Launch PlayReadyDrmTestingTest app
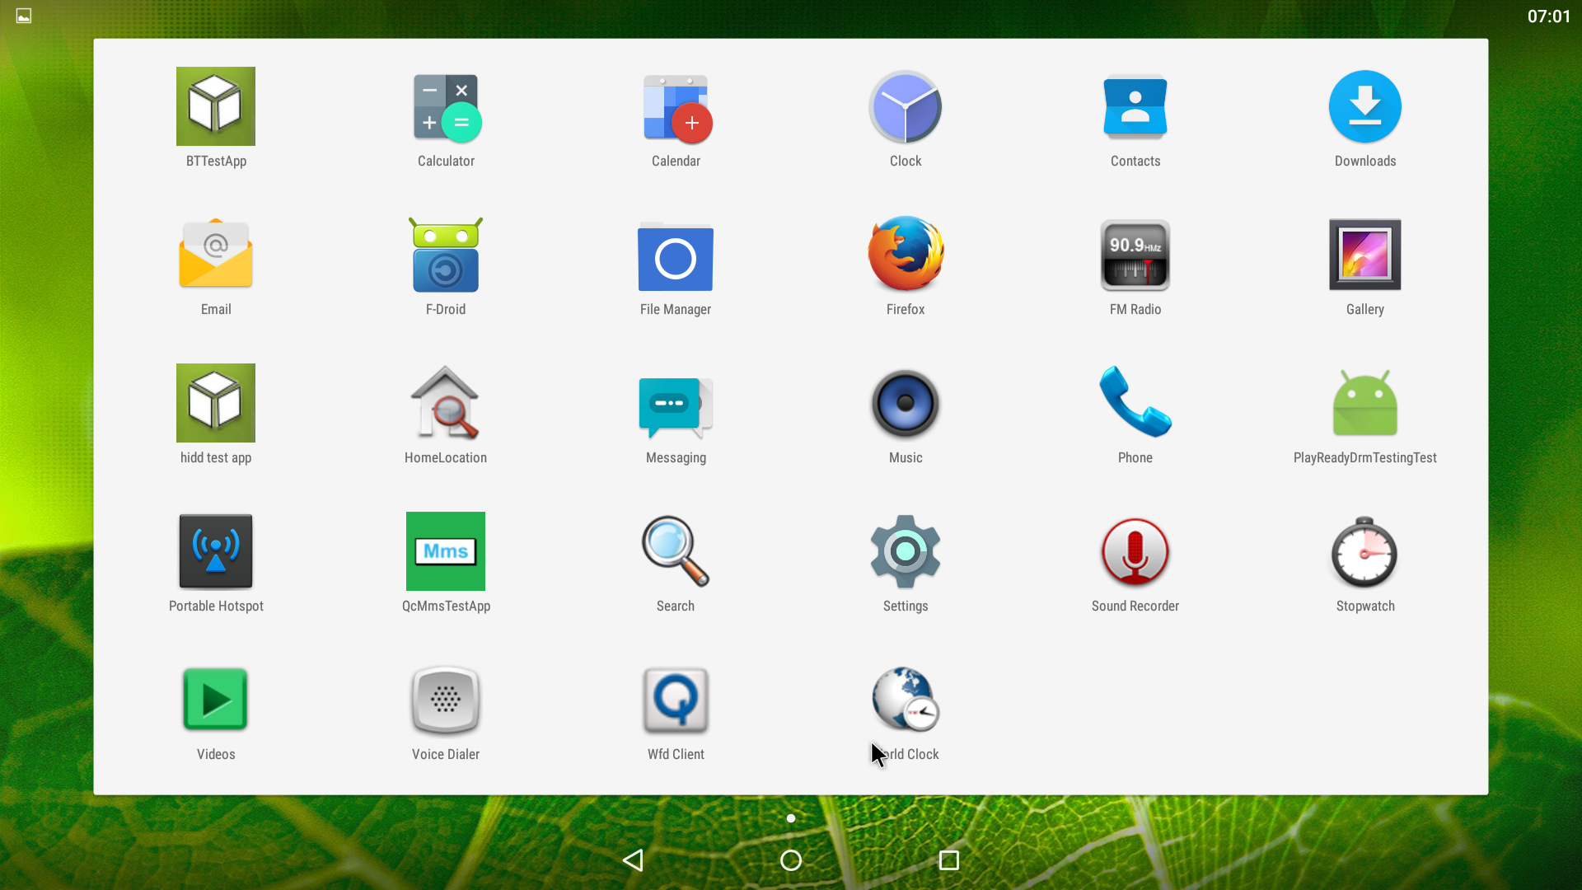 pos(1365,403)
